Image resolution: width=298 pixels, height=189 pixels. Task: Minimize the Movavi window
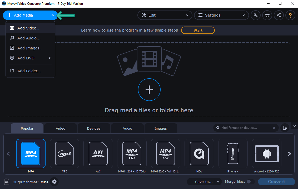268,4
